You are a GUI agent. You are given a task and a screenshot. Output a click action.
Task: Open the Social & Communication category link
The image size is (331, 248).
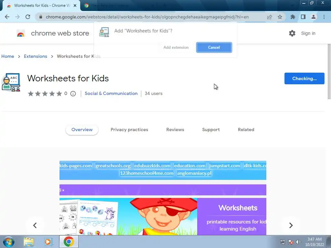tap(111, 93)
